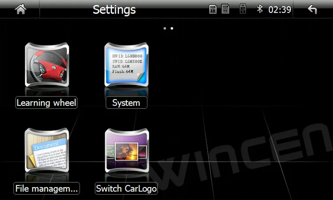Click the Switch CarLogo label
The height and width of the screenshot is (200, 333).
coord(127,188)
